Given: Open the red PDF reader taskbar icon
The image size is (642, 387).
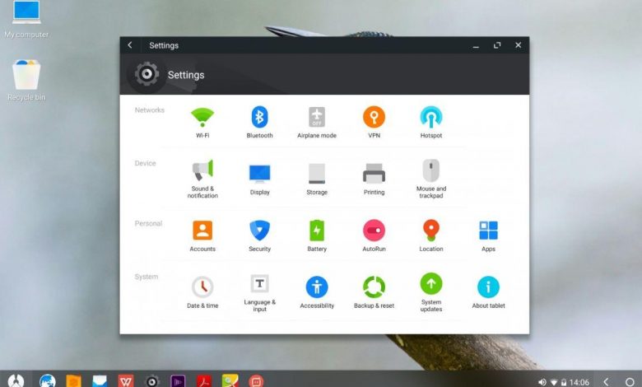Looking at the screenshot, I should (204, 381).
